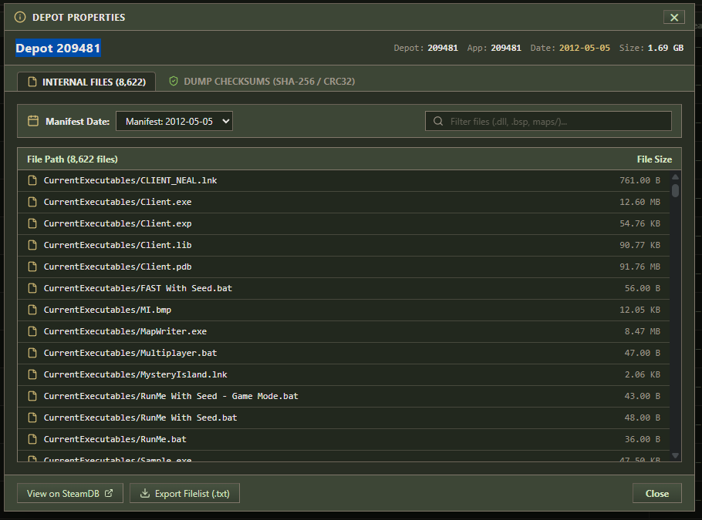Click the calendar icon beside Manifest Date
The image size is (702, 520).
tap(33, 121)
